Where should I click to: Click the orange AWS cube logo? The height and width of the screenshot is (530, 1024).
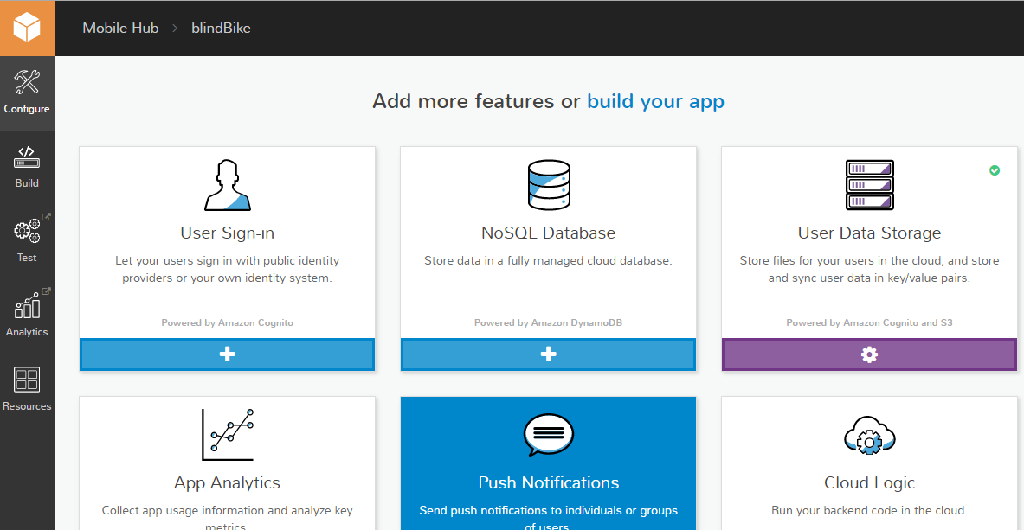pyautogui.click(x=27, y=28)
